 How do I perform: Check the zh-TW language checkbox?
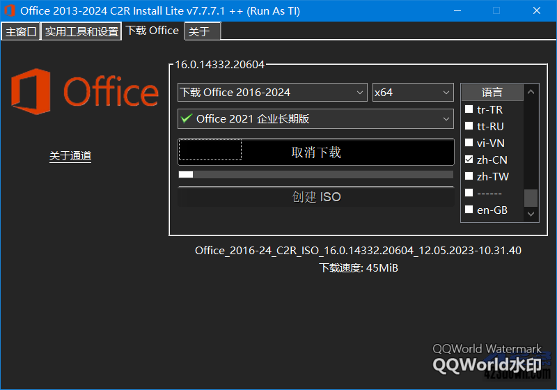point(469,175)
